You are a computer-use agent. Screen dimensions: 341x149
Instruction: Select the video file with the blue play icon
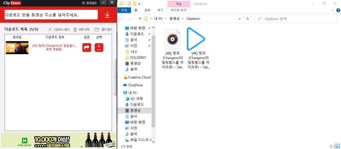(198, 48)
